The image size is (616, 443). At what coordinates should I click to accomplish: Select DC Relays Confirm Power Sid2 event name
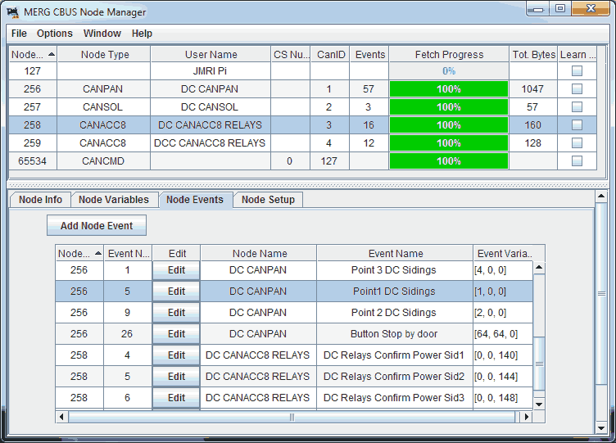tap(395, 376)
